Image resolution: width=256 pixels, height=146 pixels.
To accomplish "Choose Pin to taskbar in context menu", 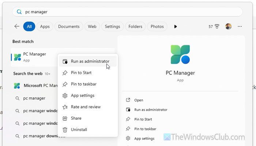I will 88,84.
